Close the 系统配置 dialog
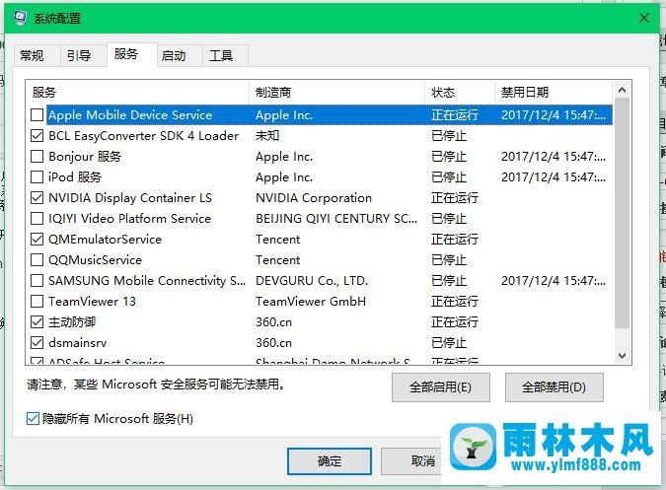 tap(644, 18)
